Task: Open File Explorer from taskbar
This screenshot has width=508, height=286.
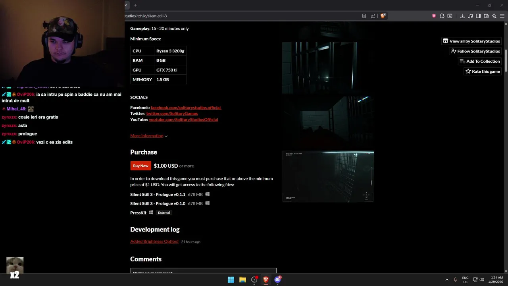Action: (x=242, y=280)
